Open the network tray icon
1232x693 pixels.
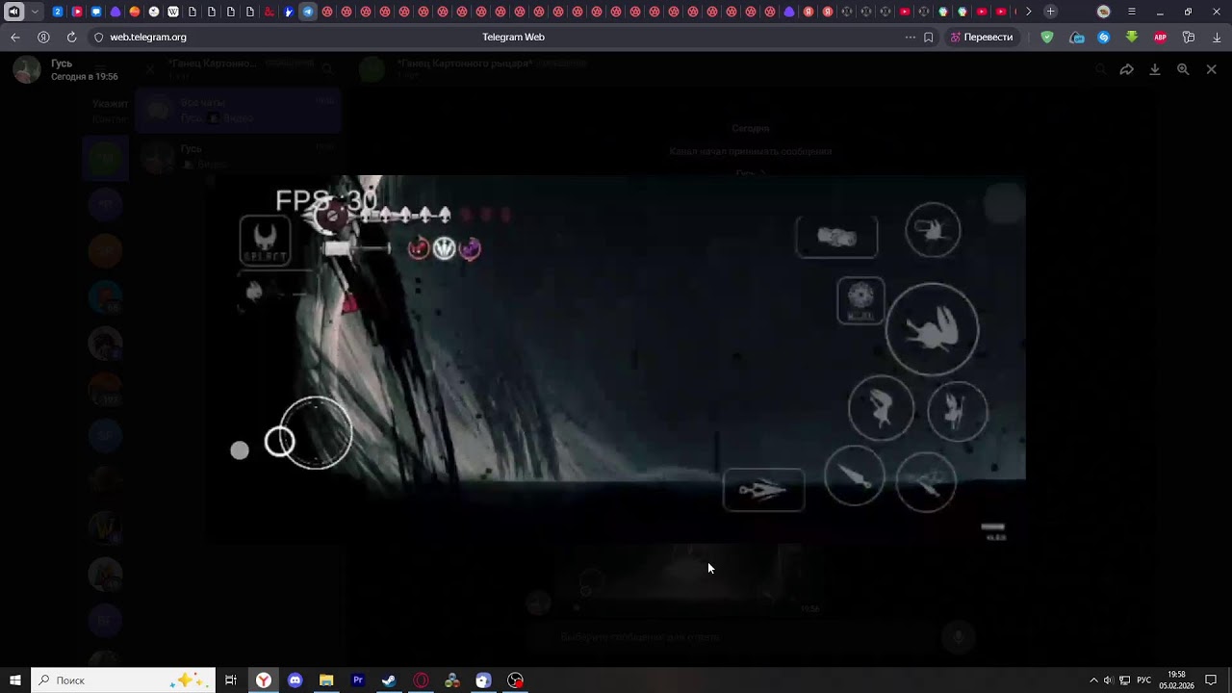tap(1124, 680)
